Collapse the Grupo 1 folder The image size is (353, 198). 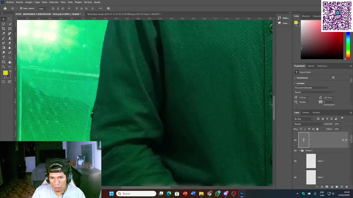tap(299, 150)
